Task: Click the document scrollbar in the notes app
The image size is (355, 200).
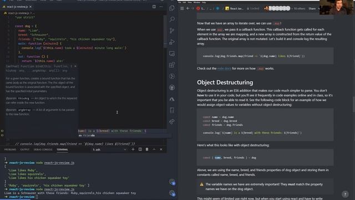Action: click(353, 104)
